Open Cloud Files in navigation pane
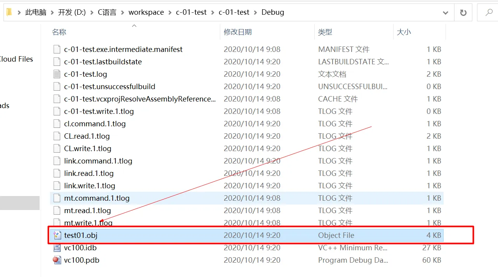Viewport: 498px width, 277px height. click(16, 59)
